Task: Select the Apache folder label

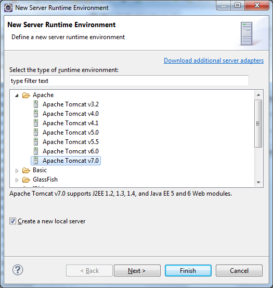Action: pyautogui.click(x=43, y=95)
